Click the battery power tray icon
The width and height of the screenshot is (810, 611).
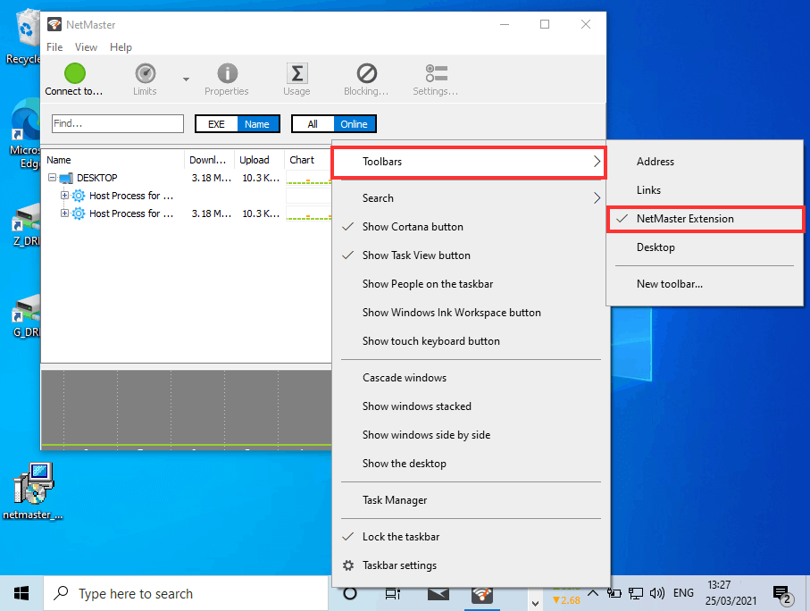614,593
